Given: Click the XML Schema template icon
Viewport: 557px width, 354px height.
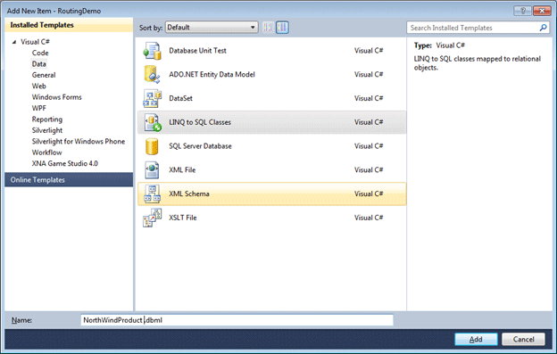Looking at the screenshot, I should coord(153,193).
